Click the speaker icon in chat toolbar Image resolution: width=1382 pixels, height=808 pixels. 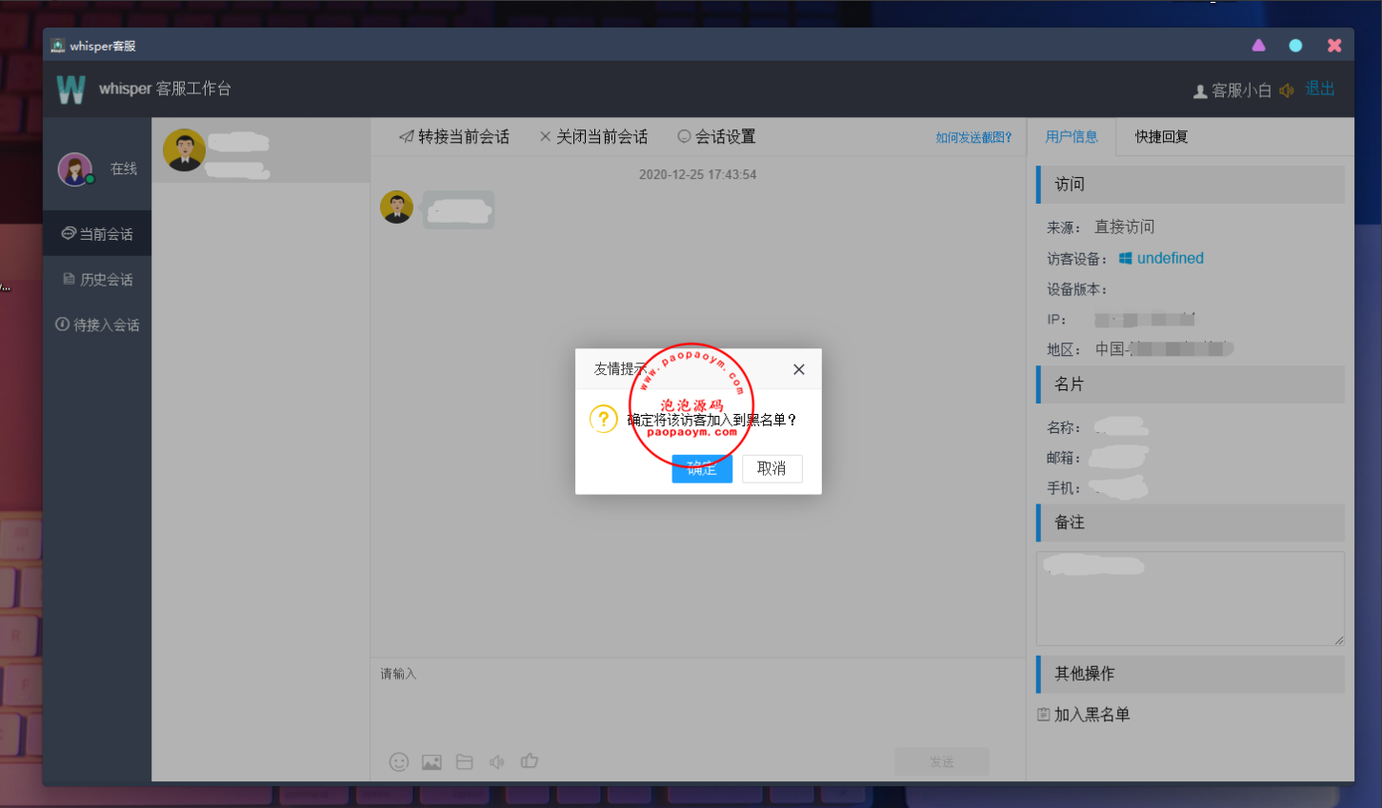pos(497,761)
